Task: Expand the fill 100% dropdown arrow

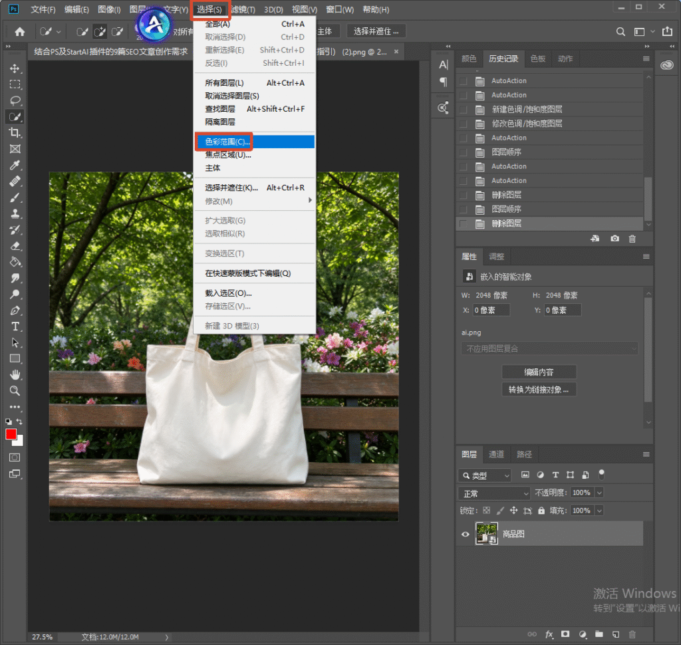Action: tap(599, 511)
